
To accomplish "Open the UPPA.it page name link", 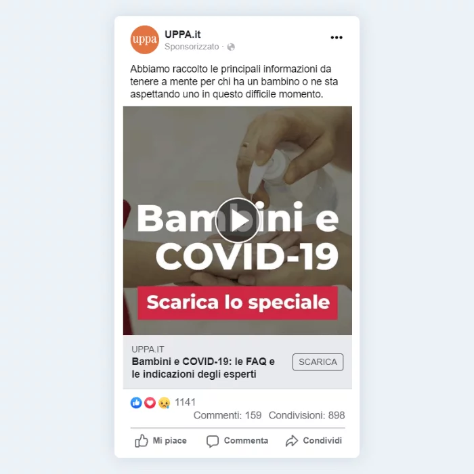I will pos(183,35).
